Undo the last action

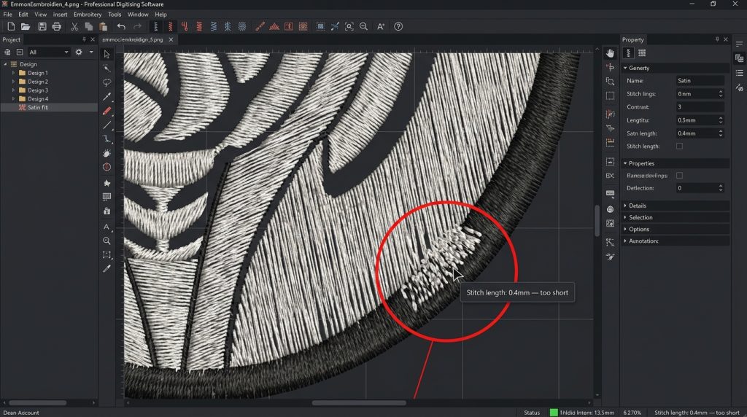(x=121, y=27)
